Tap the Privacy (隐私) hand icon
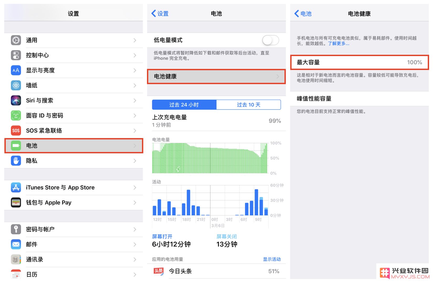 (x=16, y=161)
